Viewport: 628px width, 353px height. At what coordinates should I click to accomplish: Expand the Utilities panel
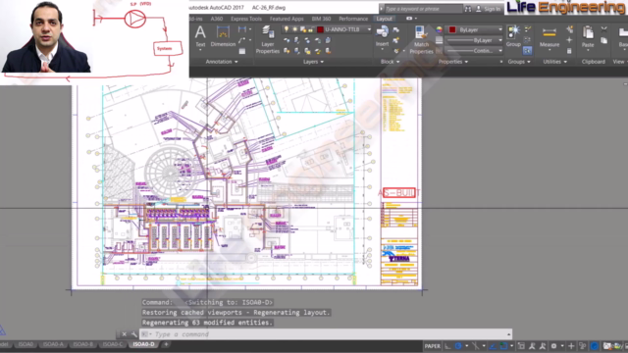554,62
